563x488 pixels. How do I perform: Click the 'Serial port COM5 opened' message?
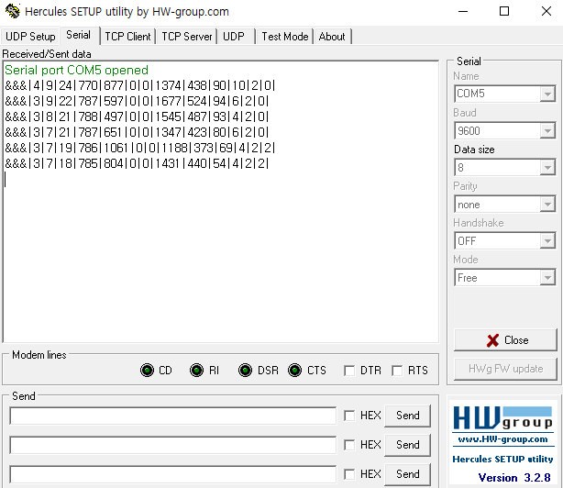pos(76,70)
